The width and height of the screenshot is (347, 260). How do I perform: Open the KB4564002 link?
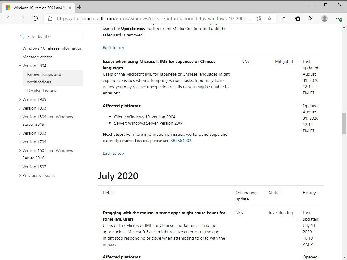[x=181, y=141]
